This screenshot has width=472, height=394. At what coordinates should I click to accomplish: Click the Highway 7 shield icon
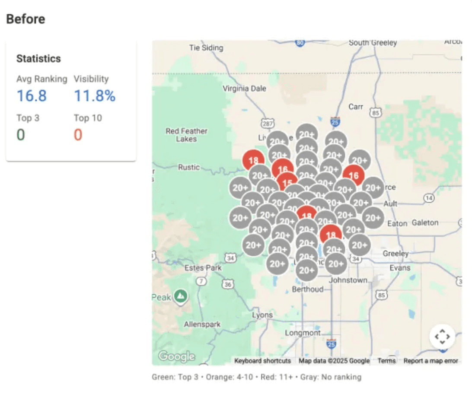click(201, 282)
